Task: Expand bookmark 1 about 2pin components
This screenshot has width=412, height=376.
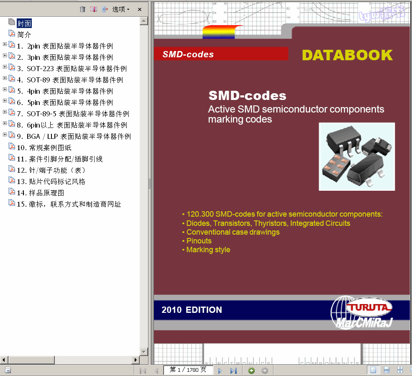Action: point(4,46)
